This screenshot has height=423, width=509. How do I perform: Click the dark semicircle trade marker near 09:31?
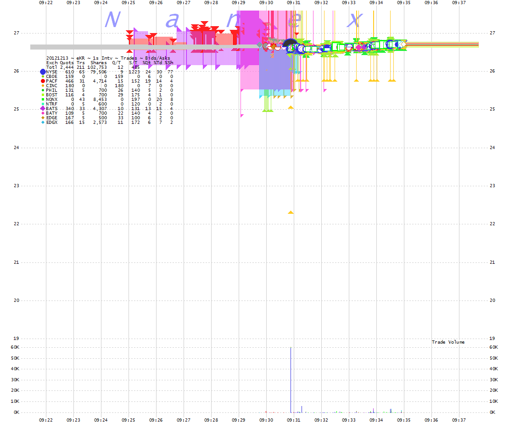(290, 43)
